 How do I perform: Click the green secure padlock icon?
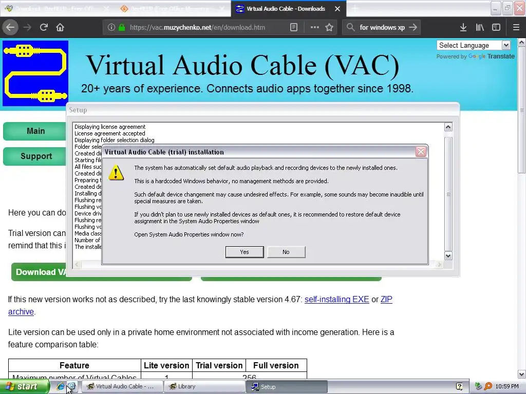pyautogui.click(x=122, y=28)
